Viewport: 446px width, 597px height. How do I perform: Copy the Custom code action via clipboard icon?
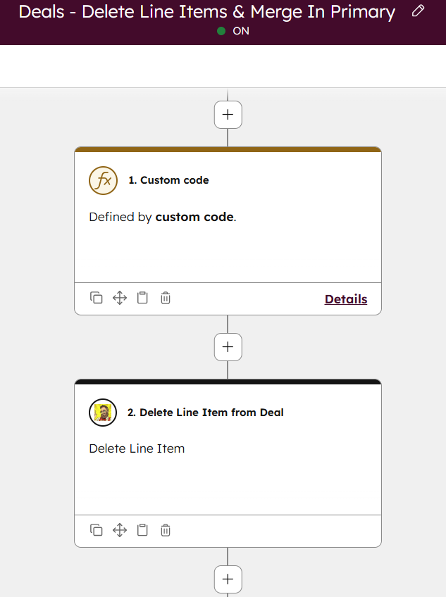[142, 297]
